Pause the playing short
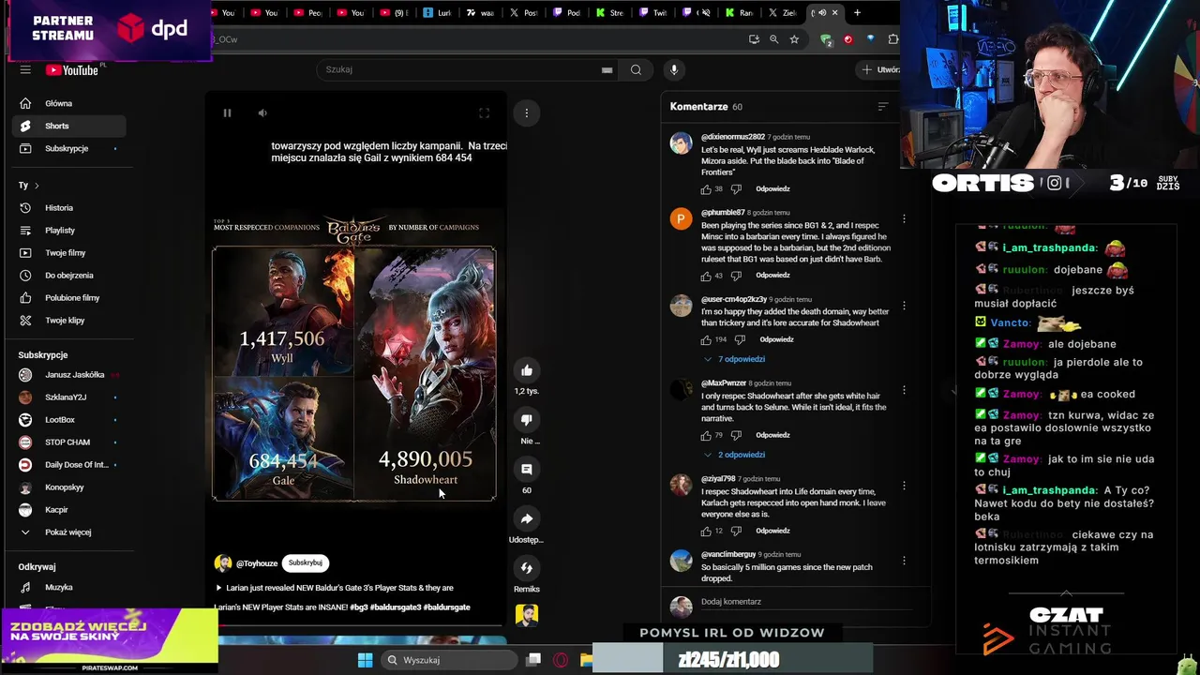1200x675 pixels. coord(227,113)
